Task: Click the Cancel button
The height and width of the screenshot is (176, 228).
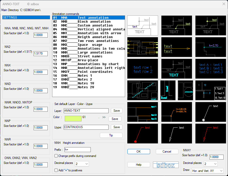Action: click(167, 152)
